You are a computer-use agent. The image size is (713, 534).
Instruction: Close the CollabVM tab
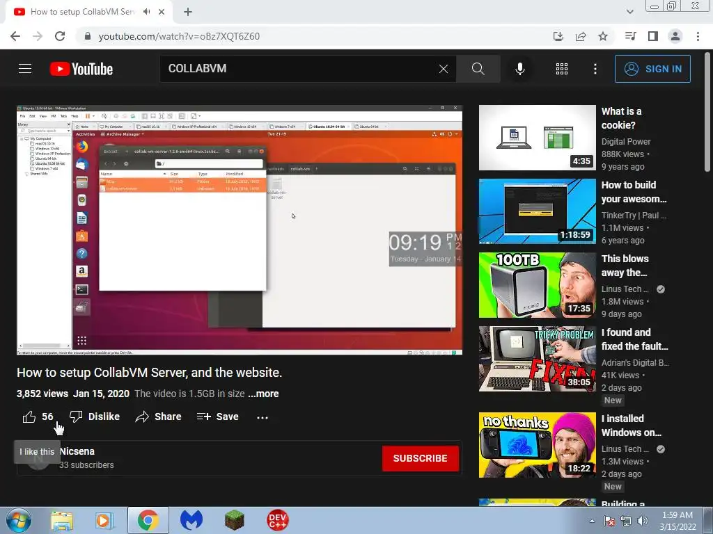pyautogui.click(x=162, y=12)
